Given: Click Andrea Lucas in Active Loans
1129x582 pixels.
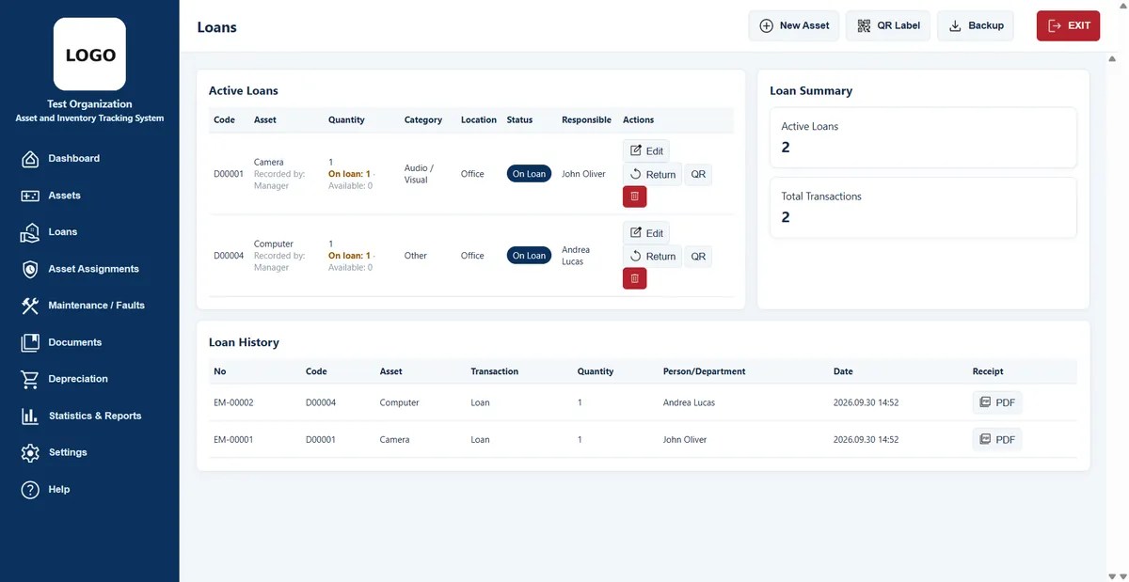Looking at the screenshot, I should pos(576,256).
